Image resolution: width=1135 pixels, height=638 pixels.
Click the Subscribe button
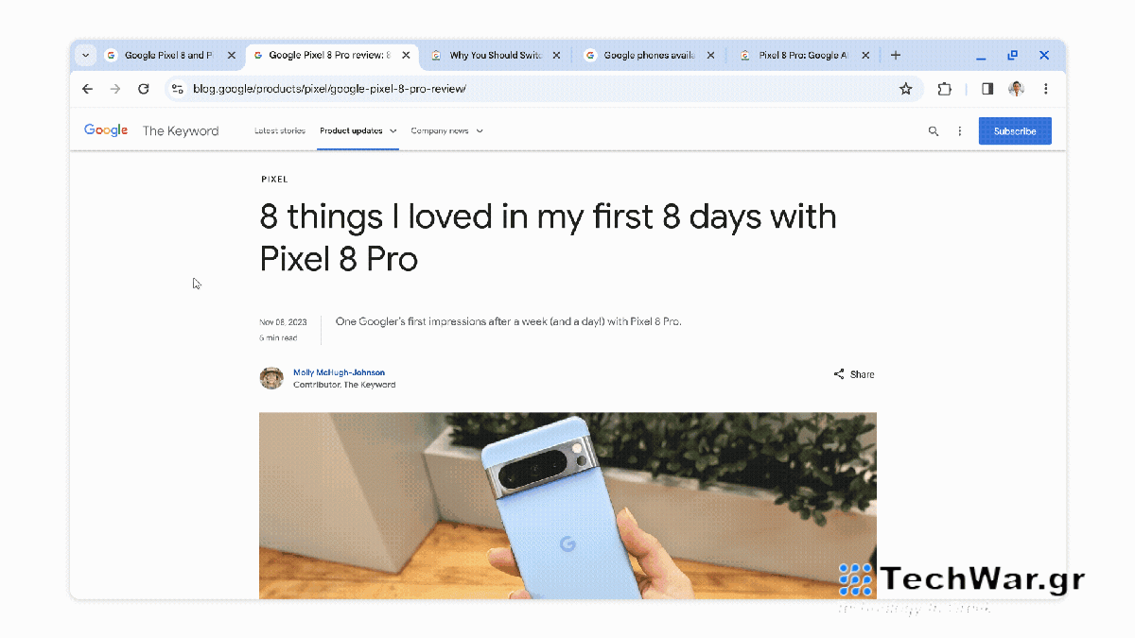click(x=1015, y=131)
